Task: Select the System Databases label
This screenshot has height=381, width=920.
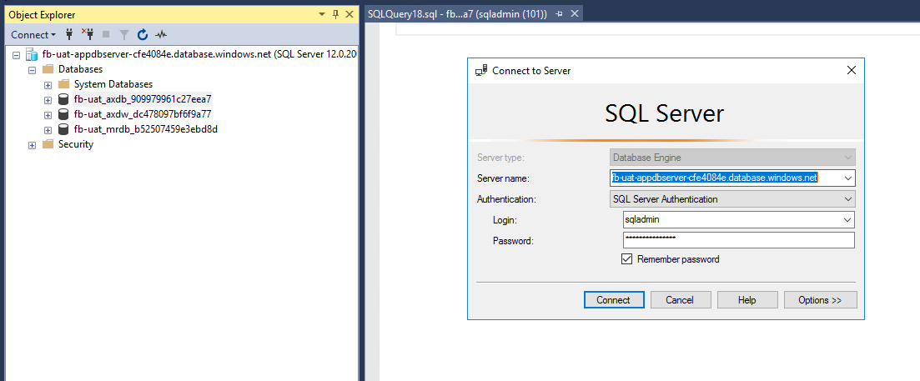Action: [x=113, y=84]
